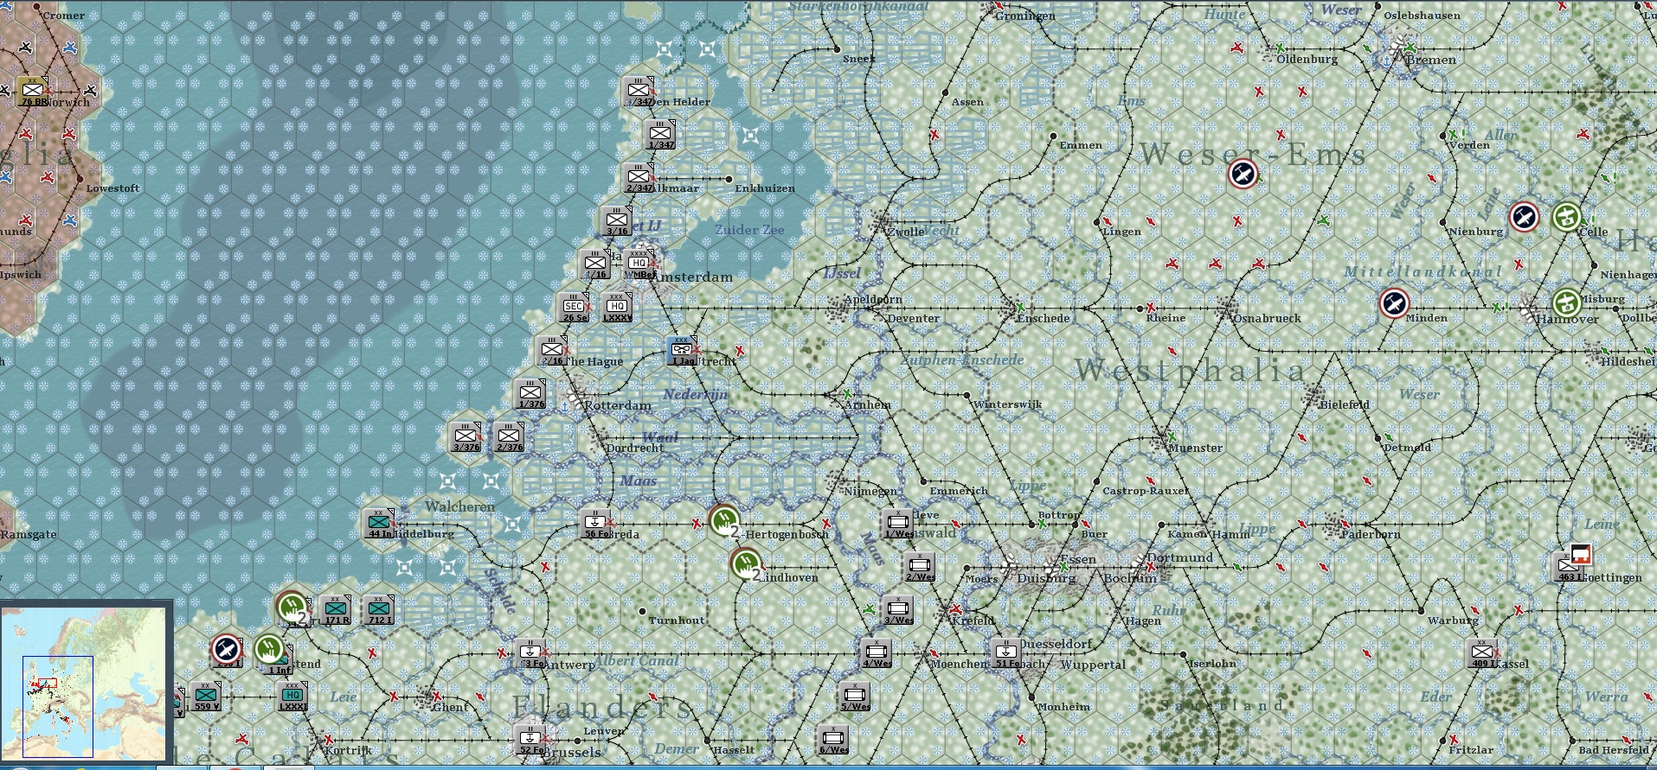The width and height of the screenshot is (1657, 770).
Task: Click the Rotterdam city label
Action: point(618,405)
